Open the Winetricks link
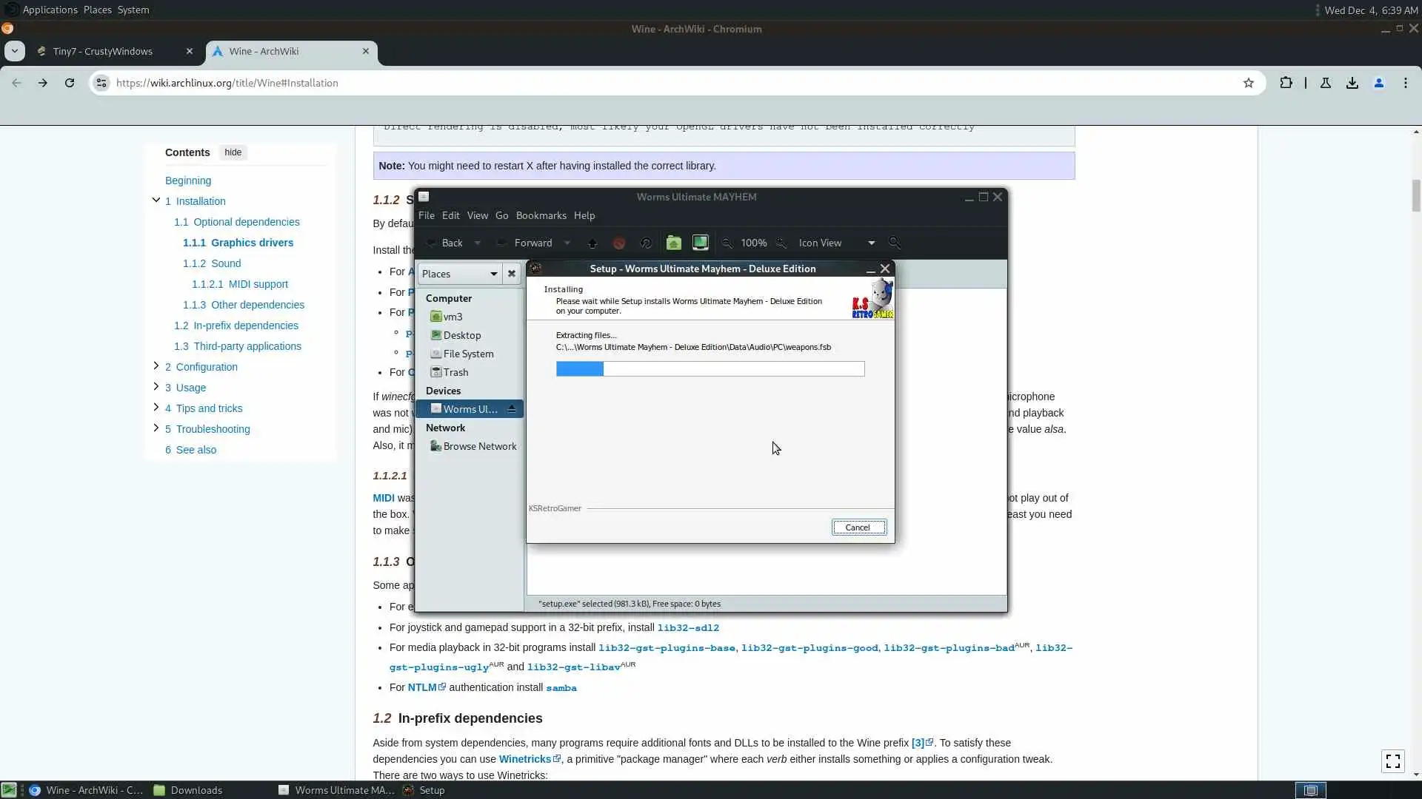The image size is (1422, 799). point(524,759)
